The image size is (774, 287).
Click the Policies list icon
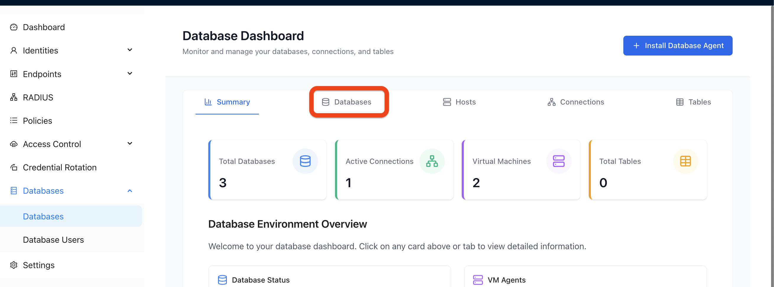(x=14, y=121)
